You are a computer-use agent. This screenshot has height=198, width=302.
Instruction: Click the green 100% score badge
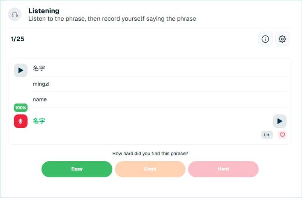point(20,108)
